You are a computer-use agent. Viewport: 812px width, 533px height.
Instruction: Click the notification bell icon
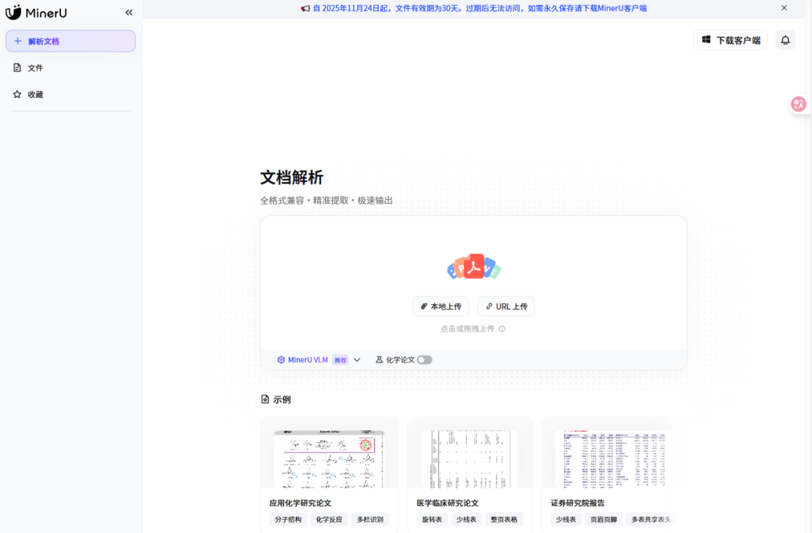point(785,40)
